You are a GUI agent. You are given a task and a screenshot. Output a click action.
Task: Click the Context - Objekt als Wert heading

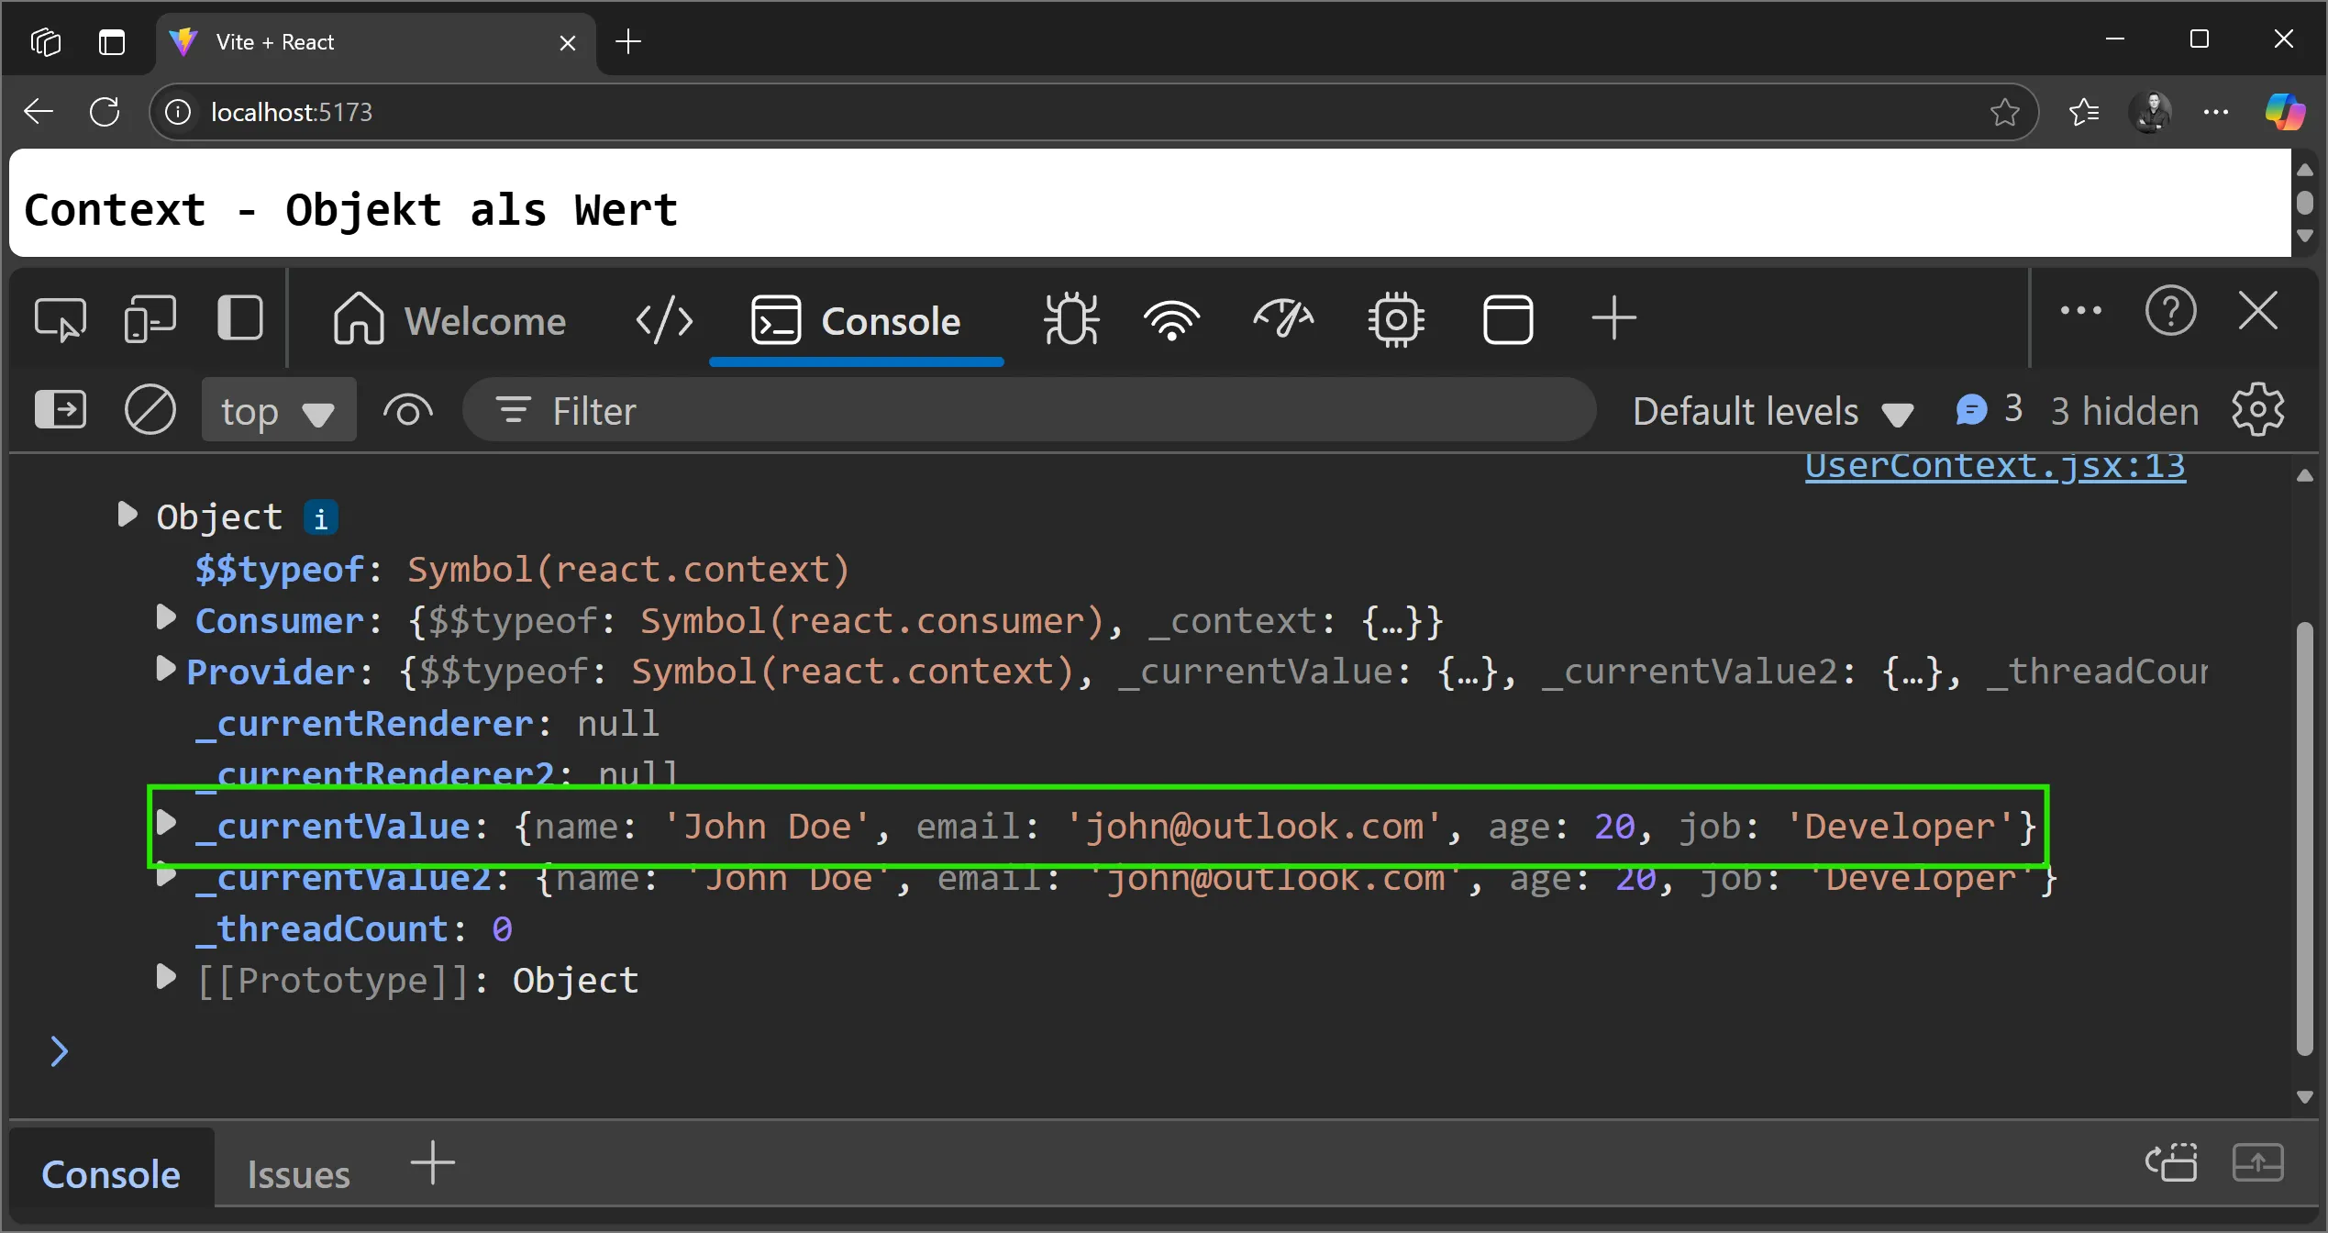pyautogui.click(x=350, y=210)
